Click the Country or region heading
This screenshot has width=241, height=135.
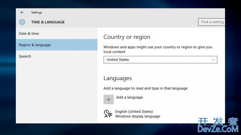tap(127, 37)
